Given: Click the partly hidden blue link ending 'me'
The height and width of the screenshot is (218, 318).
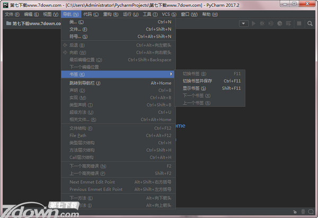Looking at the screenshot, I should tap(181, 126).
